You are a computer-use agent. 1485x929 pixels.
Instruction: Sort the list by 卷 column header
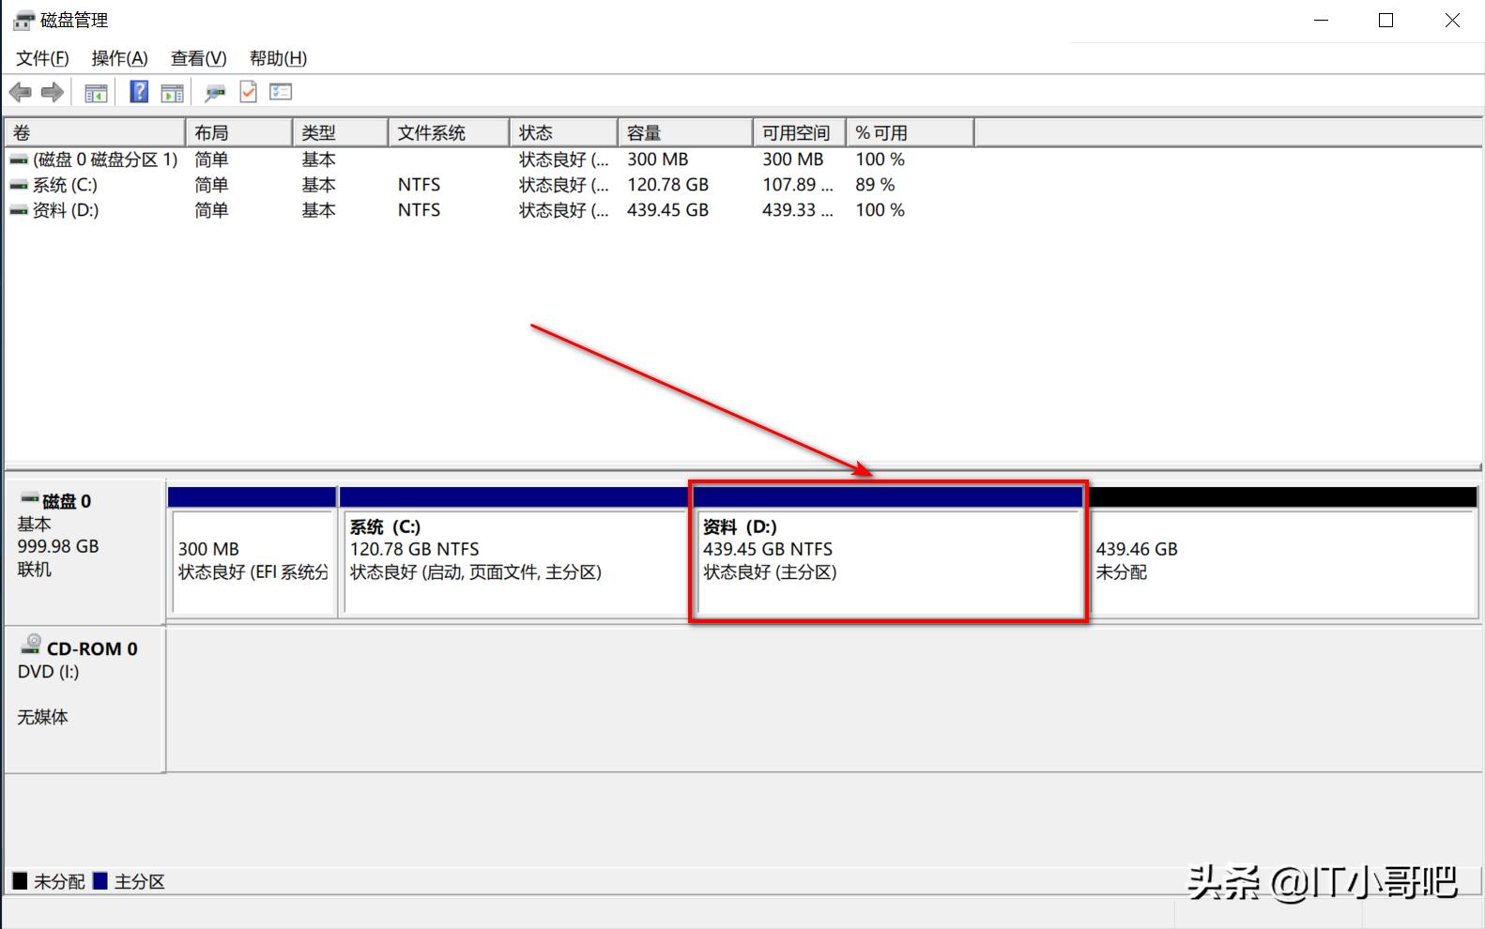(94, 133)
